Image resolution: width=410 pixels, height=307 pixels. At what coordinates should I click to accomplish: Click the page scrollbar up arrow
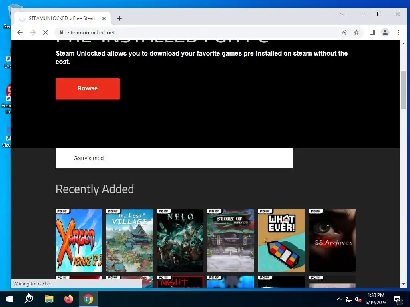pos(403,44)
